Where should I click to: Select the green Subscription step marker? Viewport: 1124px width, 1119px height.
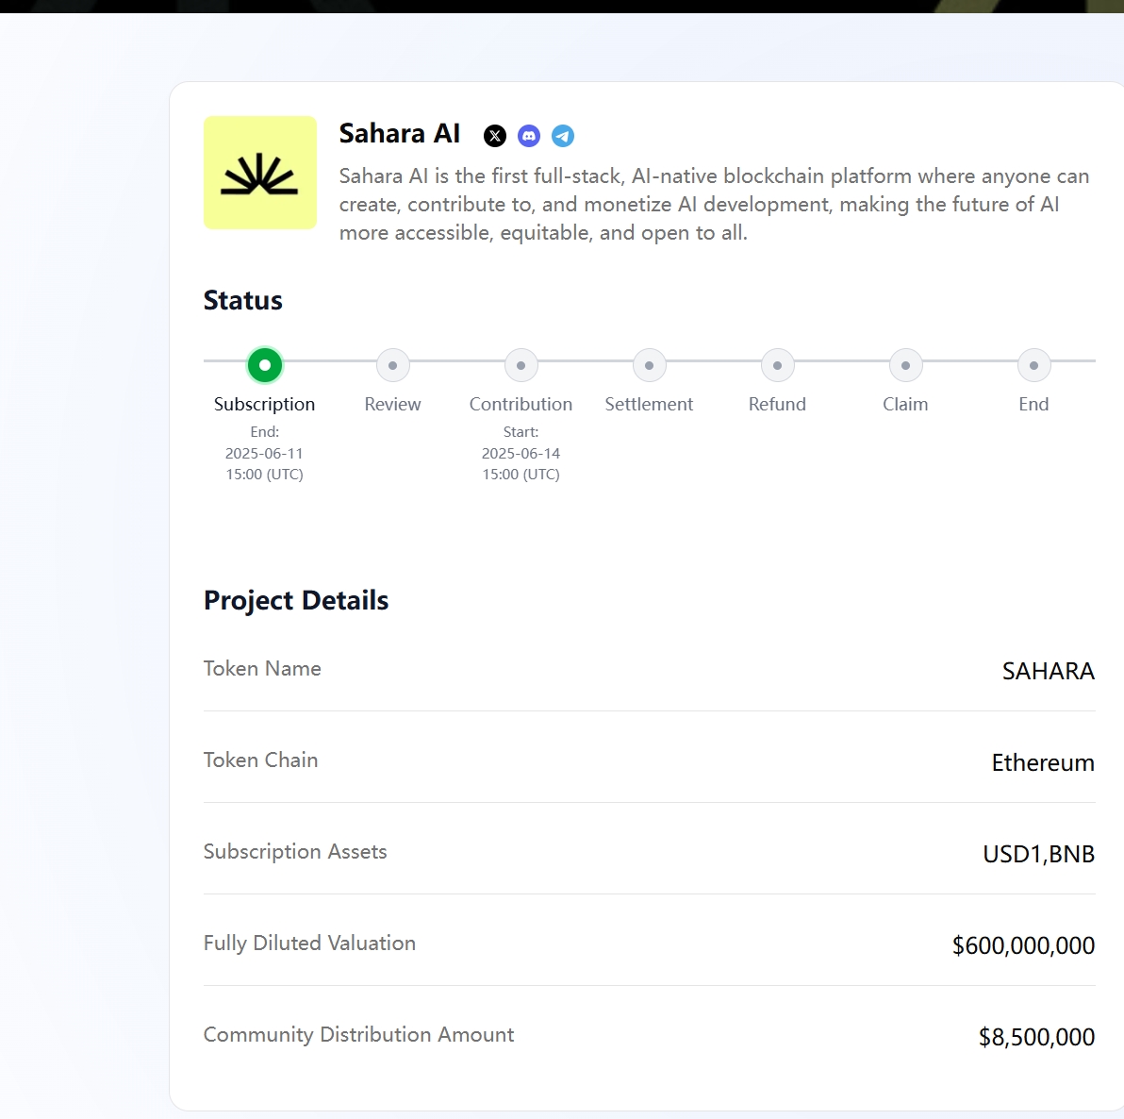(x=265, y=365)
